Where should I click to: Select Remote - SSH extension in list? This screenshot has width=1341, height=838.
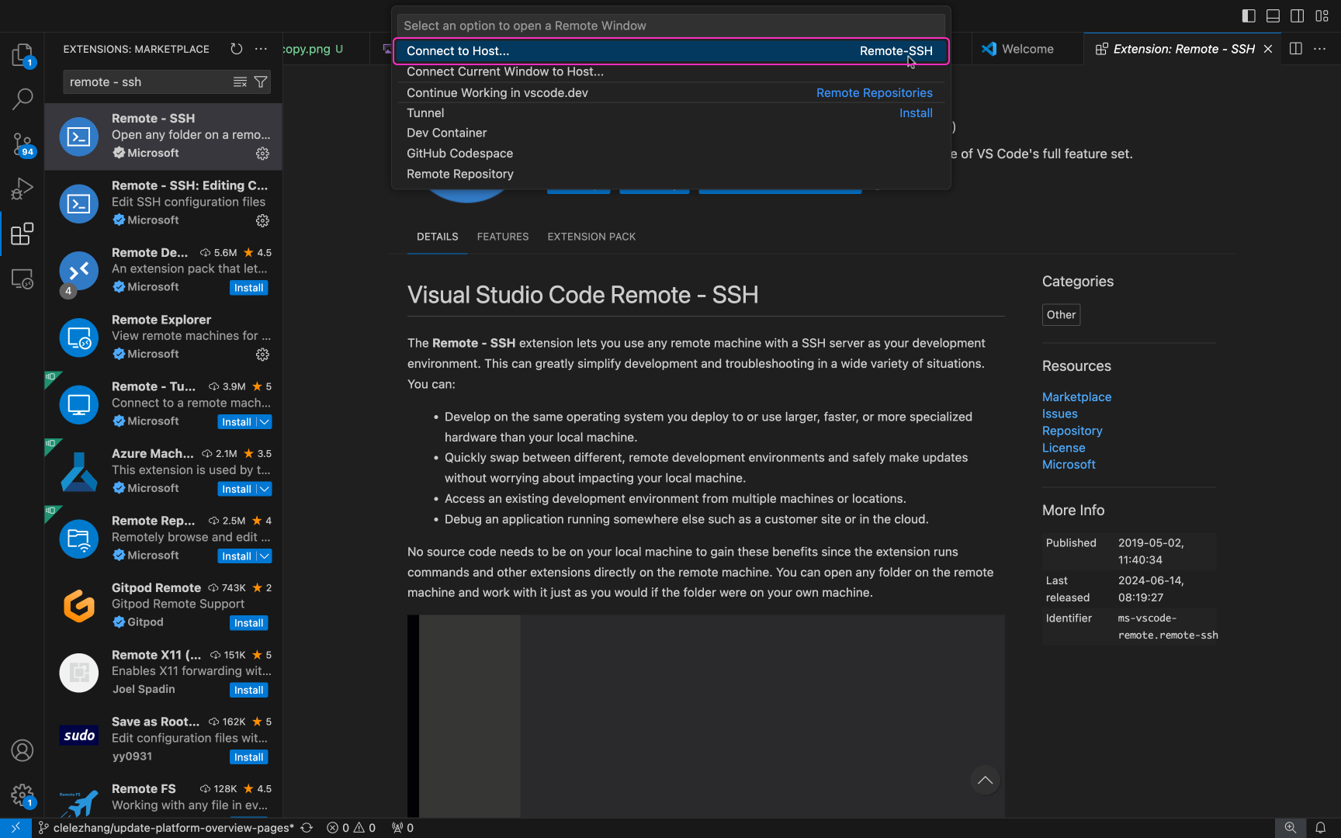pyautogui.click(x=163, y=137)
